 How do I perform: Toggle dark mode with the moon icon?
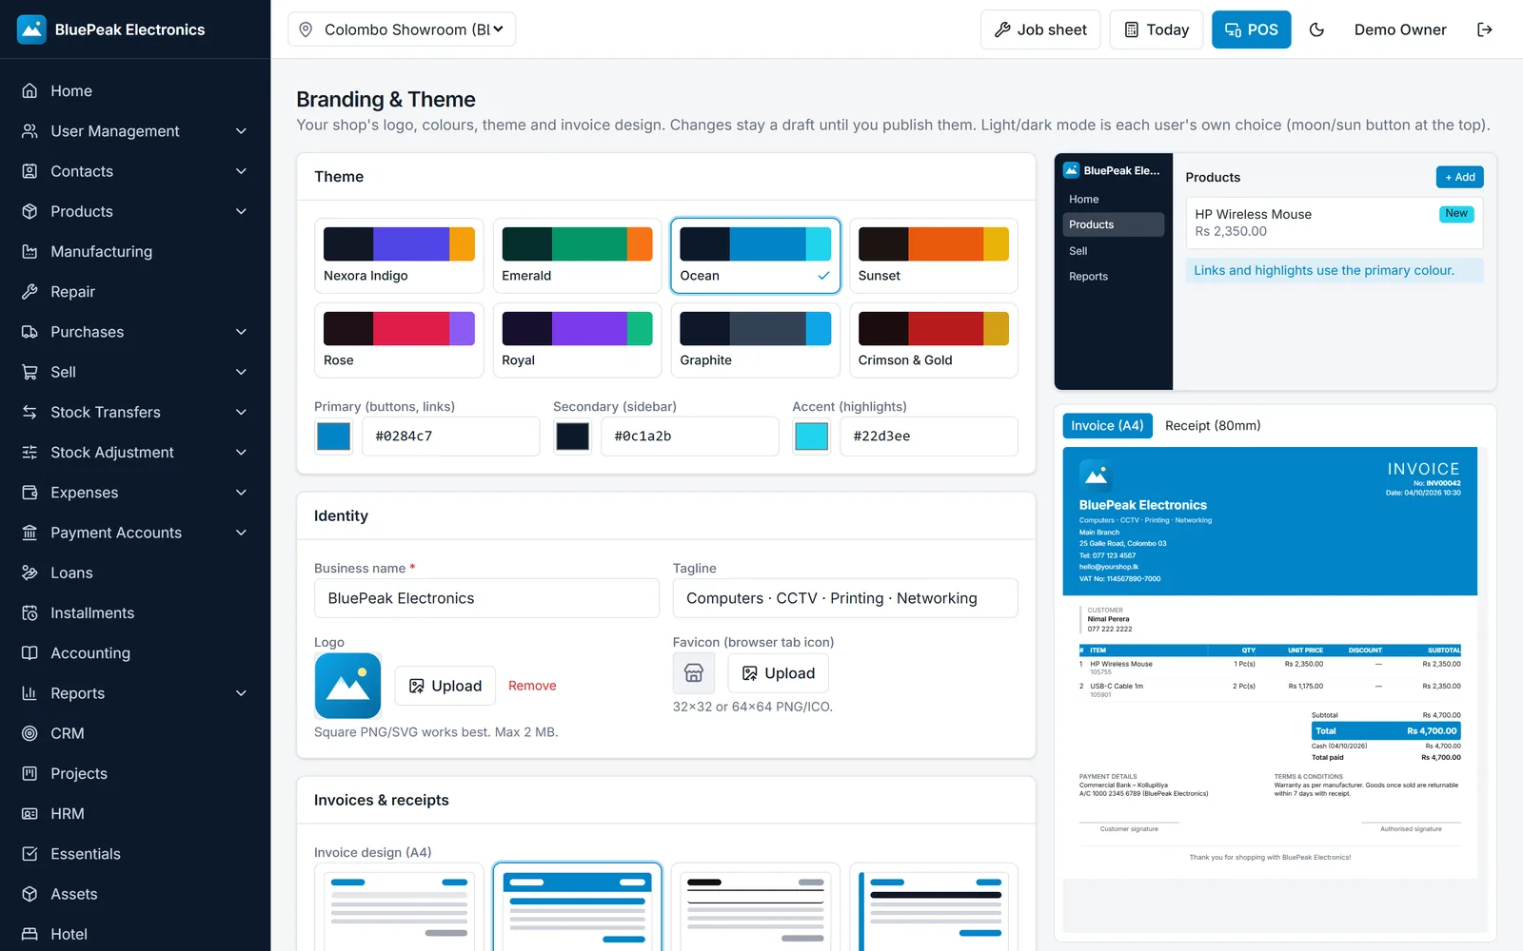[x=1317, y=29]
